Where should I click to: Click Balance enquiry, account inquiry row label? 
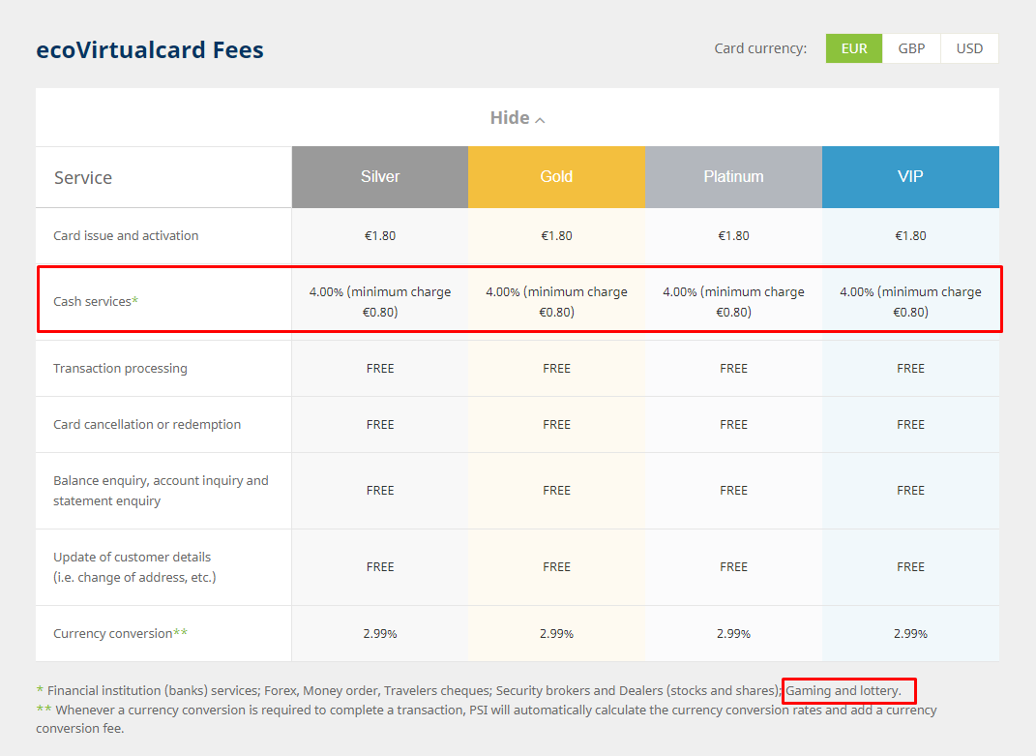[161, 490]
